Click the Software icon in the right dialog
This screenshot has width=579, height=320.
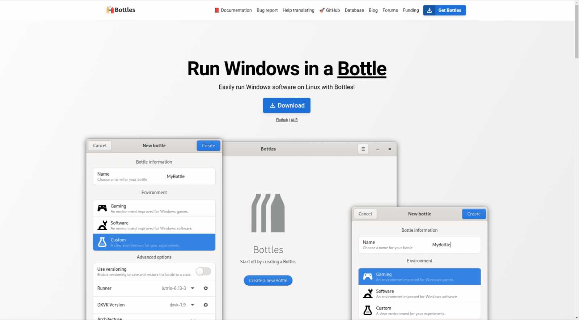pyautogui.click(x=368, y=294)
